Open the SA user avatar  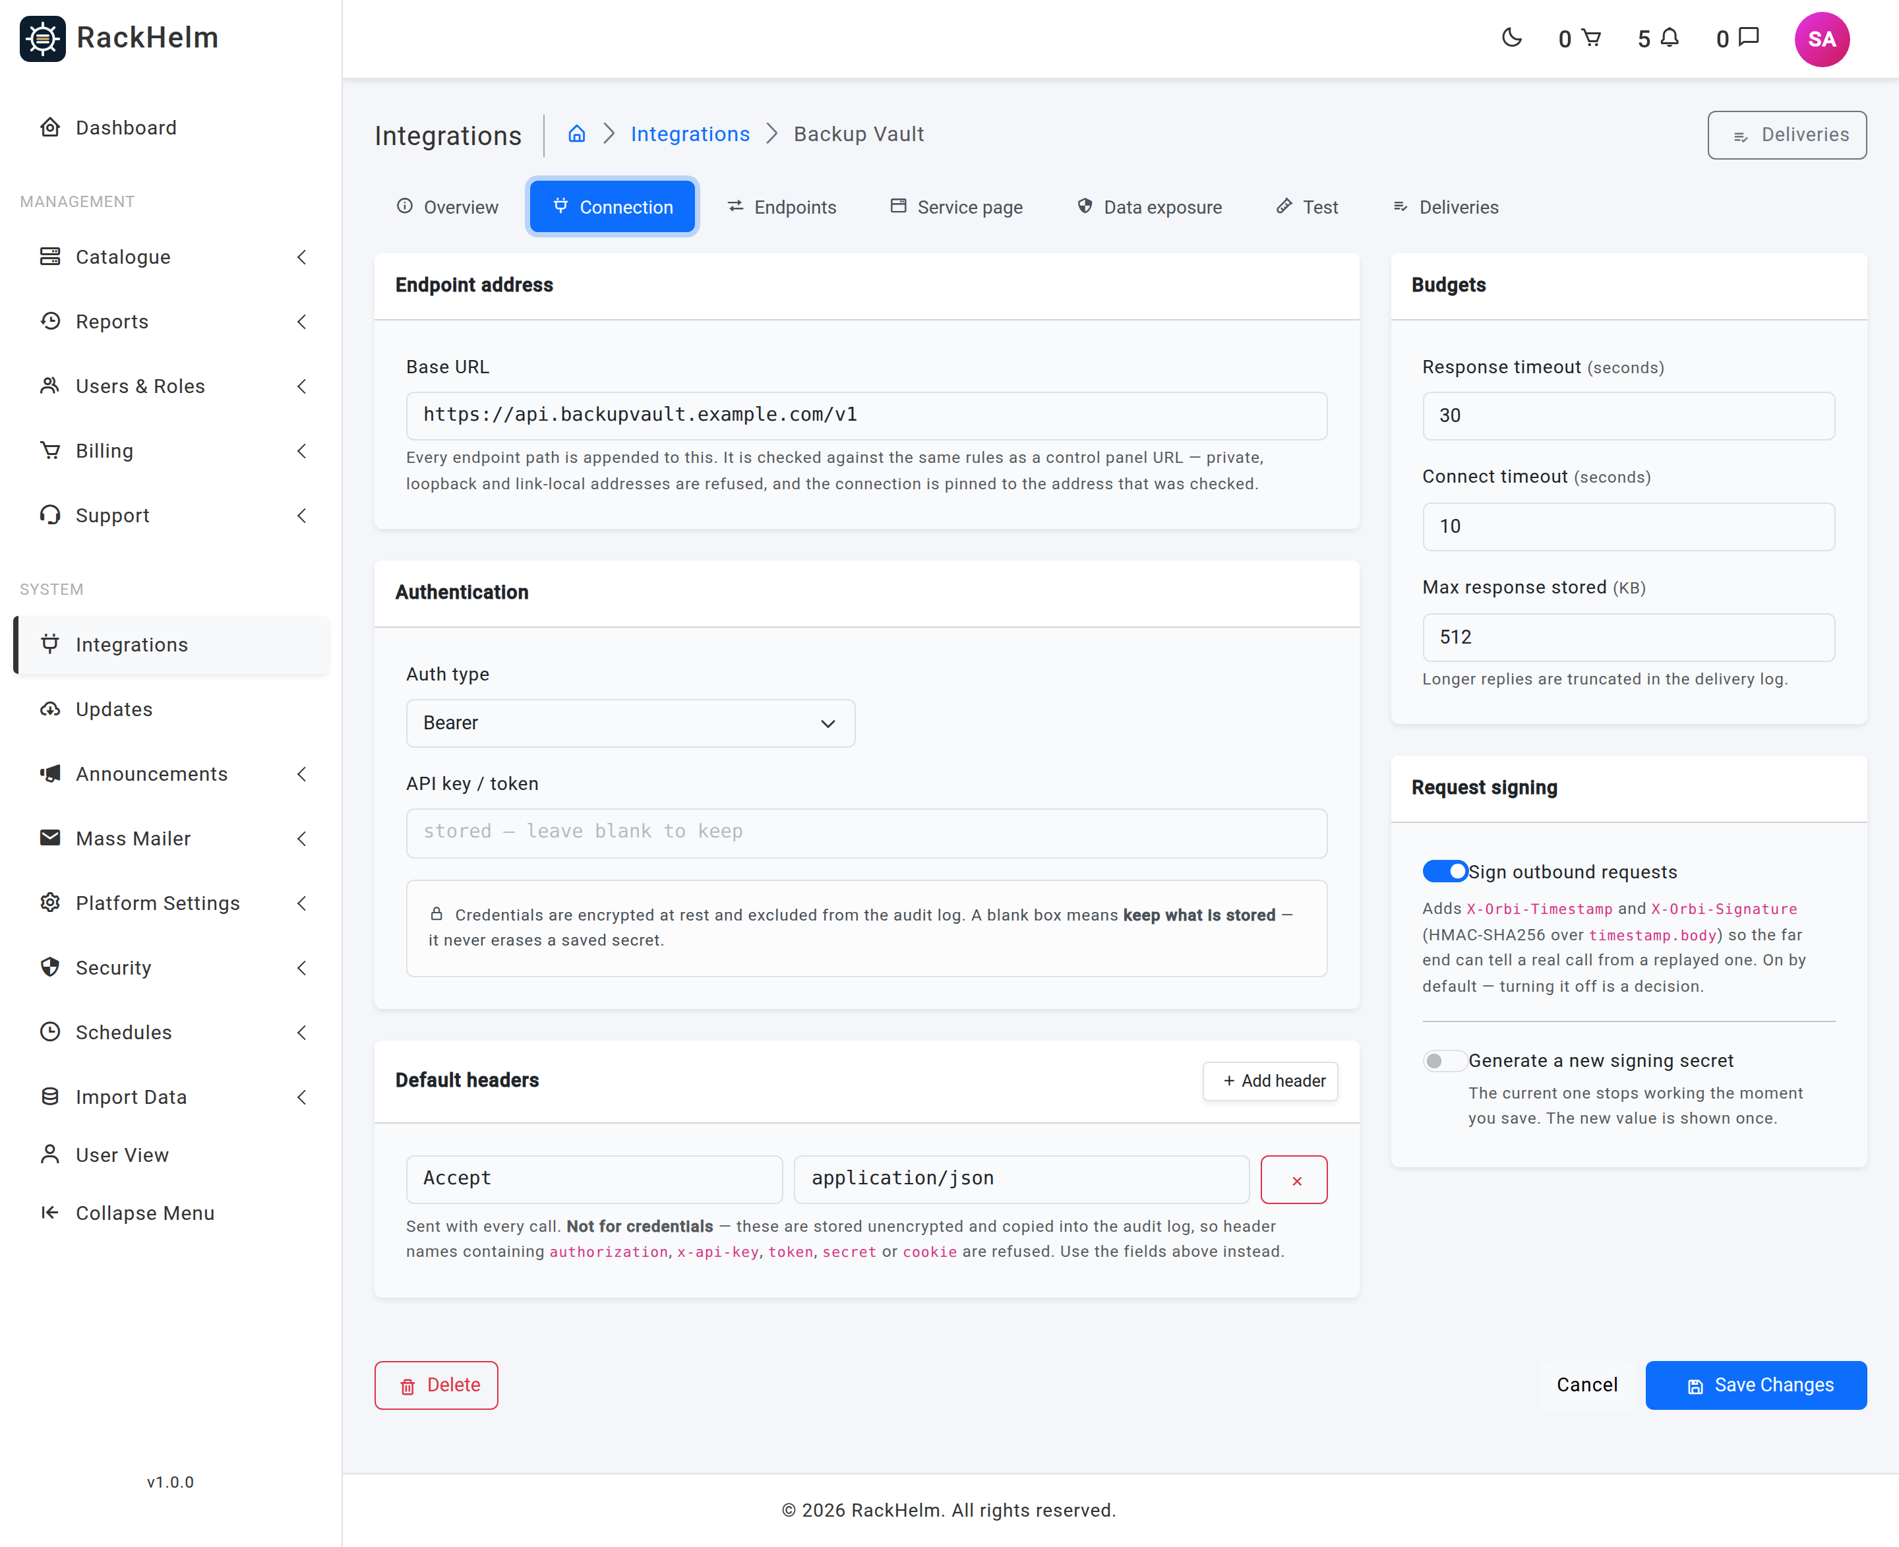pos(1821,39)
